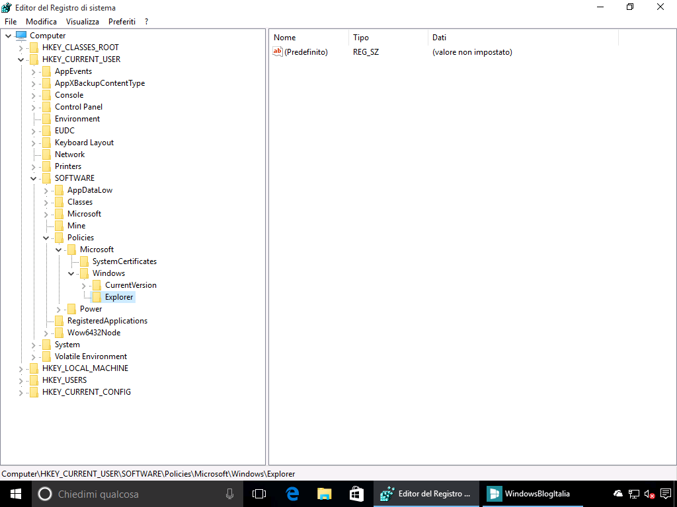Sort values by Dati column header
Viewport: 677px width, 507px height.
523,38
